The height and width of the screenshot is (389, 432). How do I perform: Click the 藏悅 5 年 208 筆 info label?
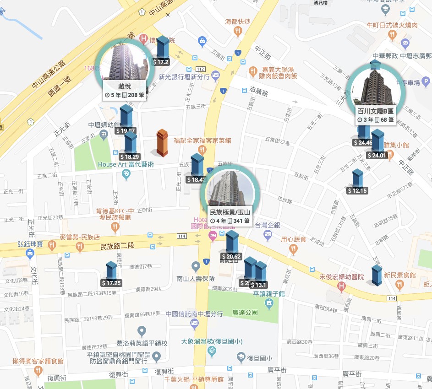point(125,91)
